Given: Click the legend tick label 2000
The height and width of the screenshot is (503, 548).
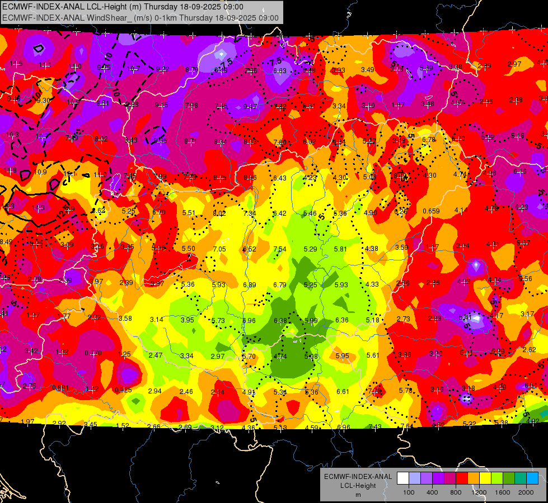Looking at the screenshot, I should pos(526,492).
